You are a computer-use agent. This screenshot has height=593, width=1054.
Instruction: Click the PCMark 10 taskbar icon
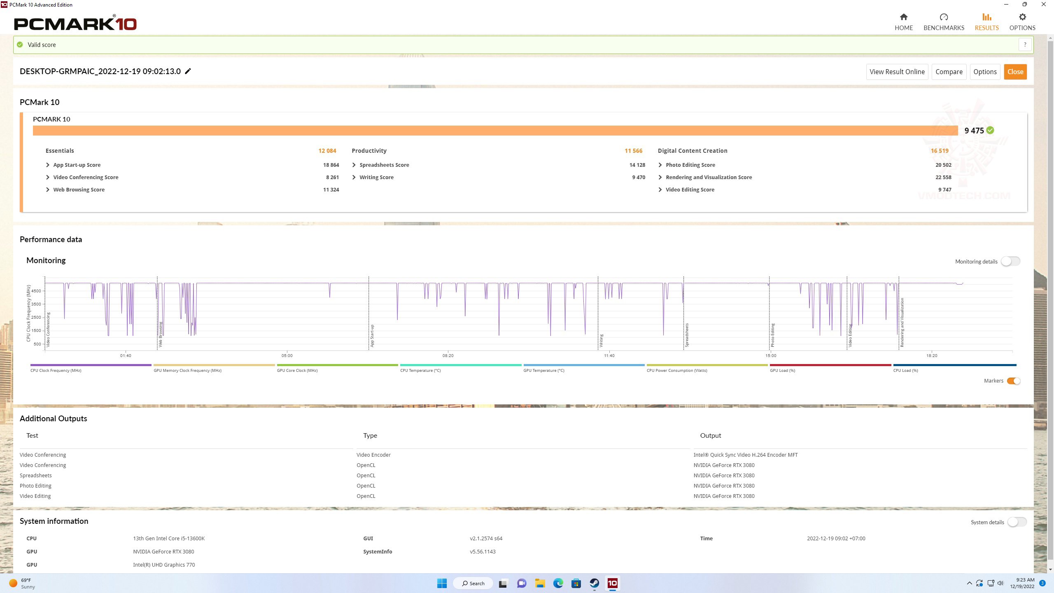(612, 583)
